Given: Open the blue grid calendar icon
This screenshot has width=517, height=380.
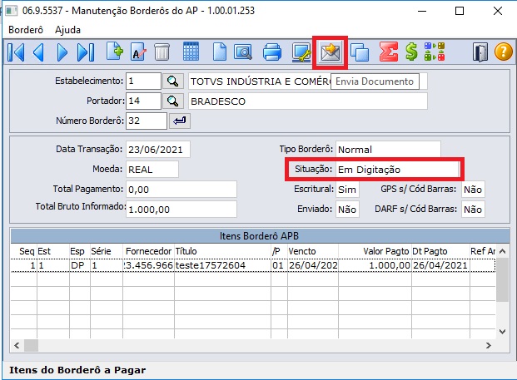Looking at the screenshot, I should (191, 52).
